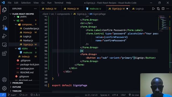
Task: Click unsaved dot on SignUp.js tab
Action: point(127,9)
